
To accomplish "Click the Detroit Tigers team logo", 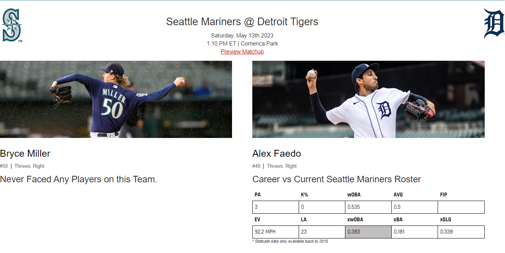I will point(494,24).
